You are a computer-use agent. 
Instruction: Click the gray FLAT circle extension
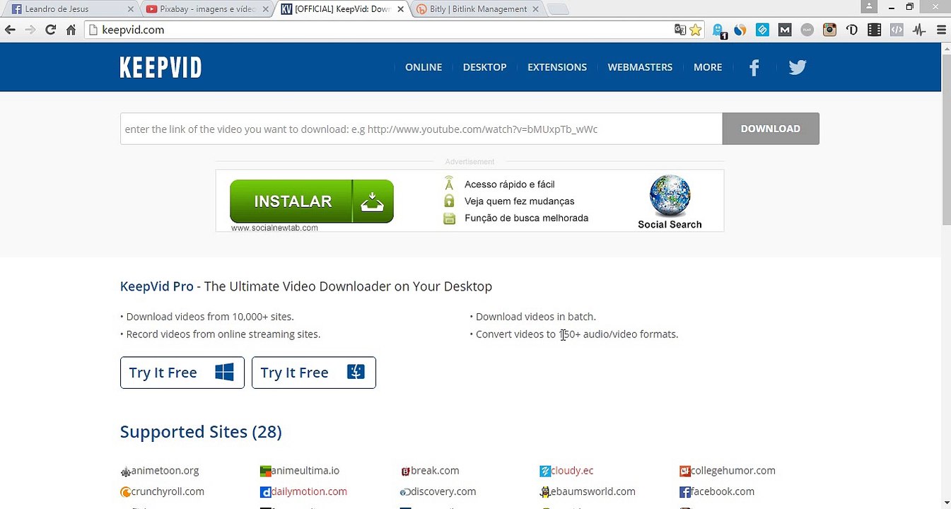coord(807,30)
